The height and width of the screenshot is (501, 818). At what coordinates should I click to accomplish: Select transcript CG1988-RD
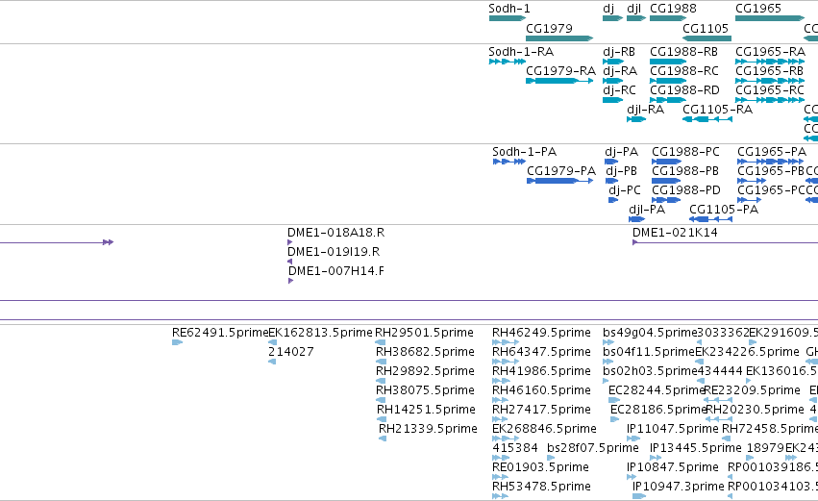coord(668,100)
